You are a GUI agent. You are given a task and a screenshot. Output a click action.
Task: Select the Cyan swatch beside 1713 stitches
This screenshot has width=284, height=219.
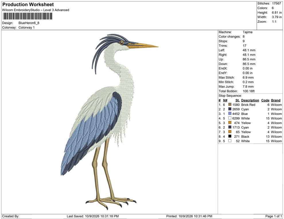point(230,127)
